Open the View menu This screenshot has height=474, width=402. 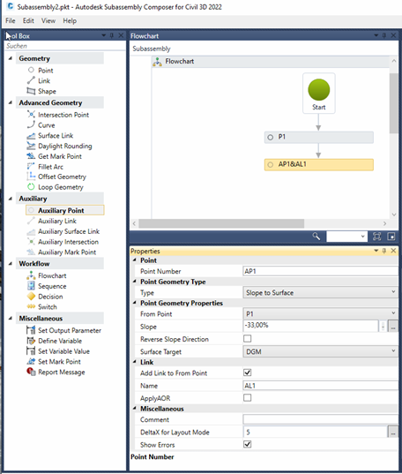48,20
